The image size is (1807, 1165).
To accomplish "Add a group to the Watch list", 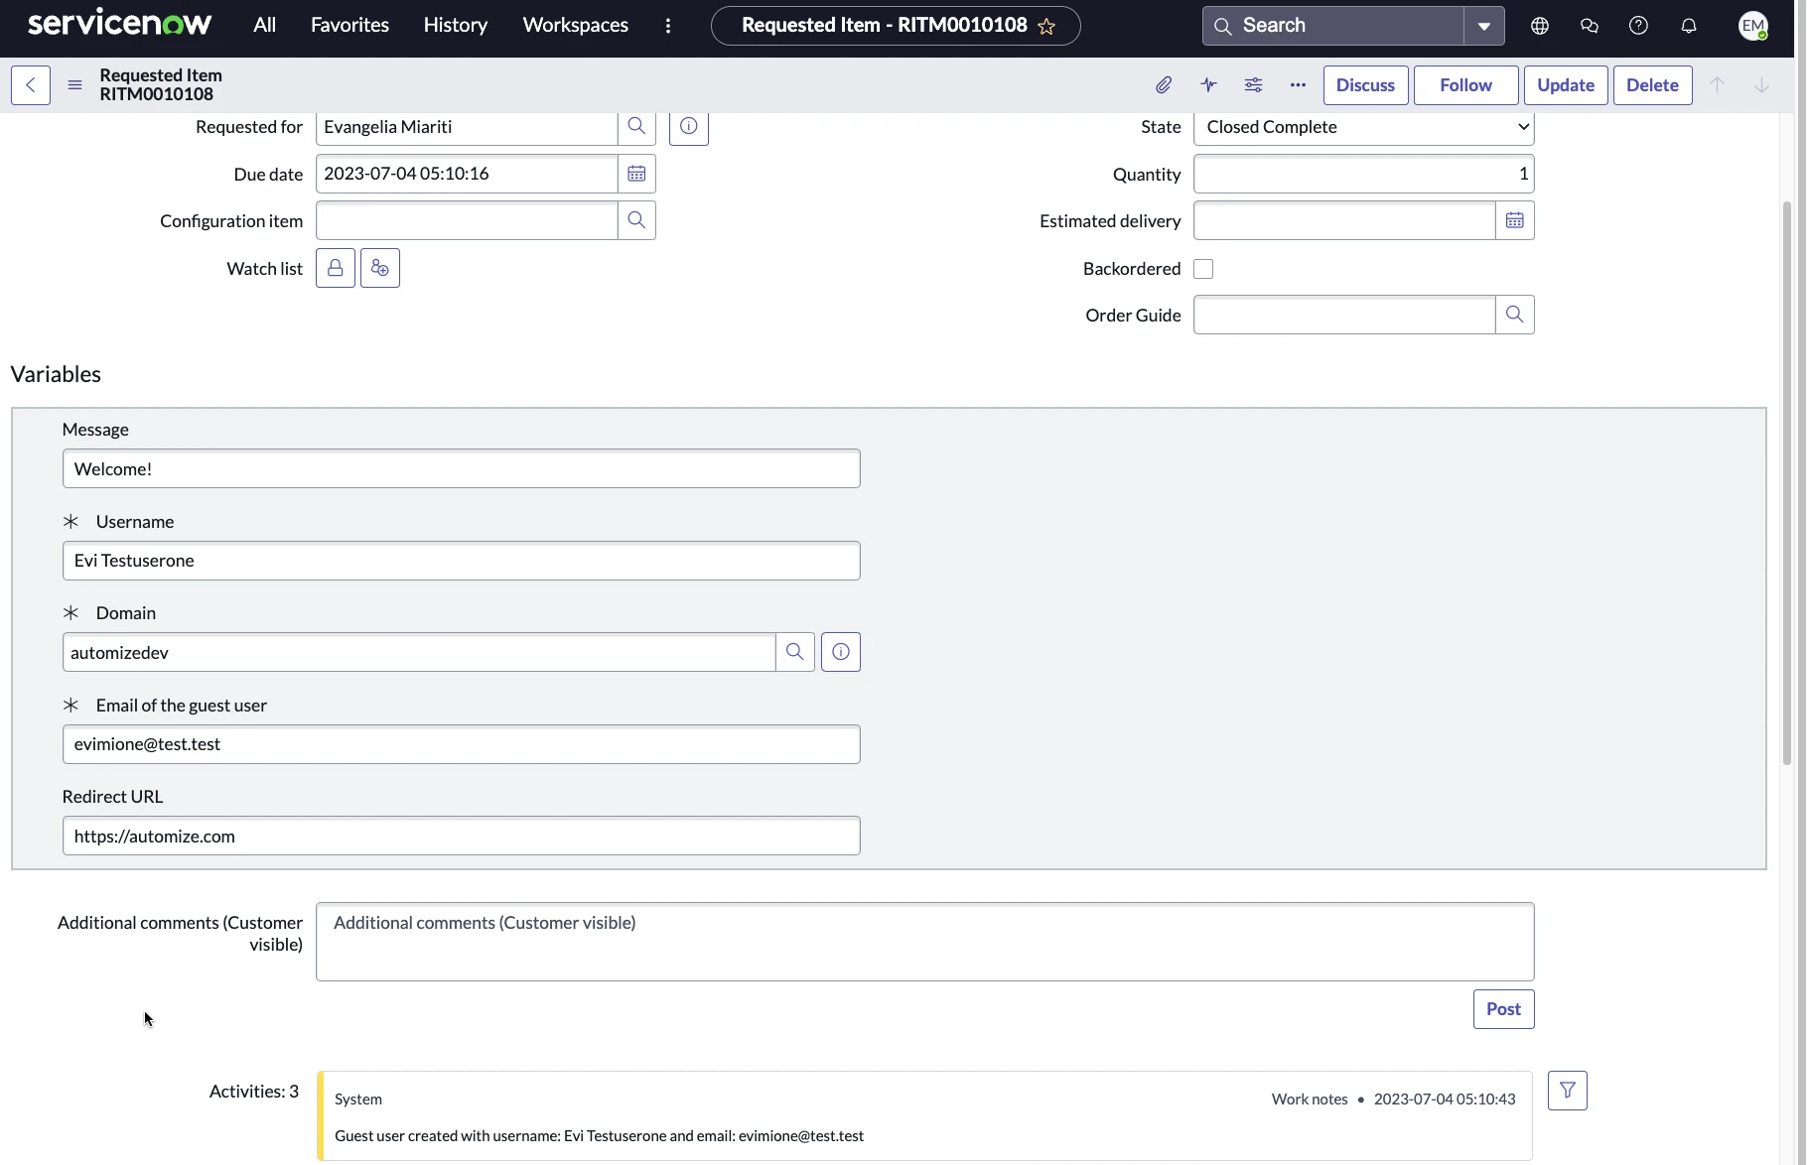I will click(x=379, y=268).
